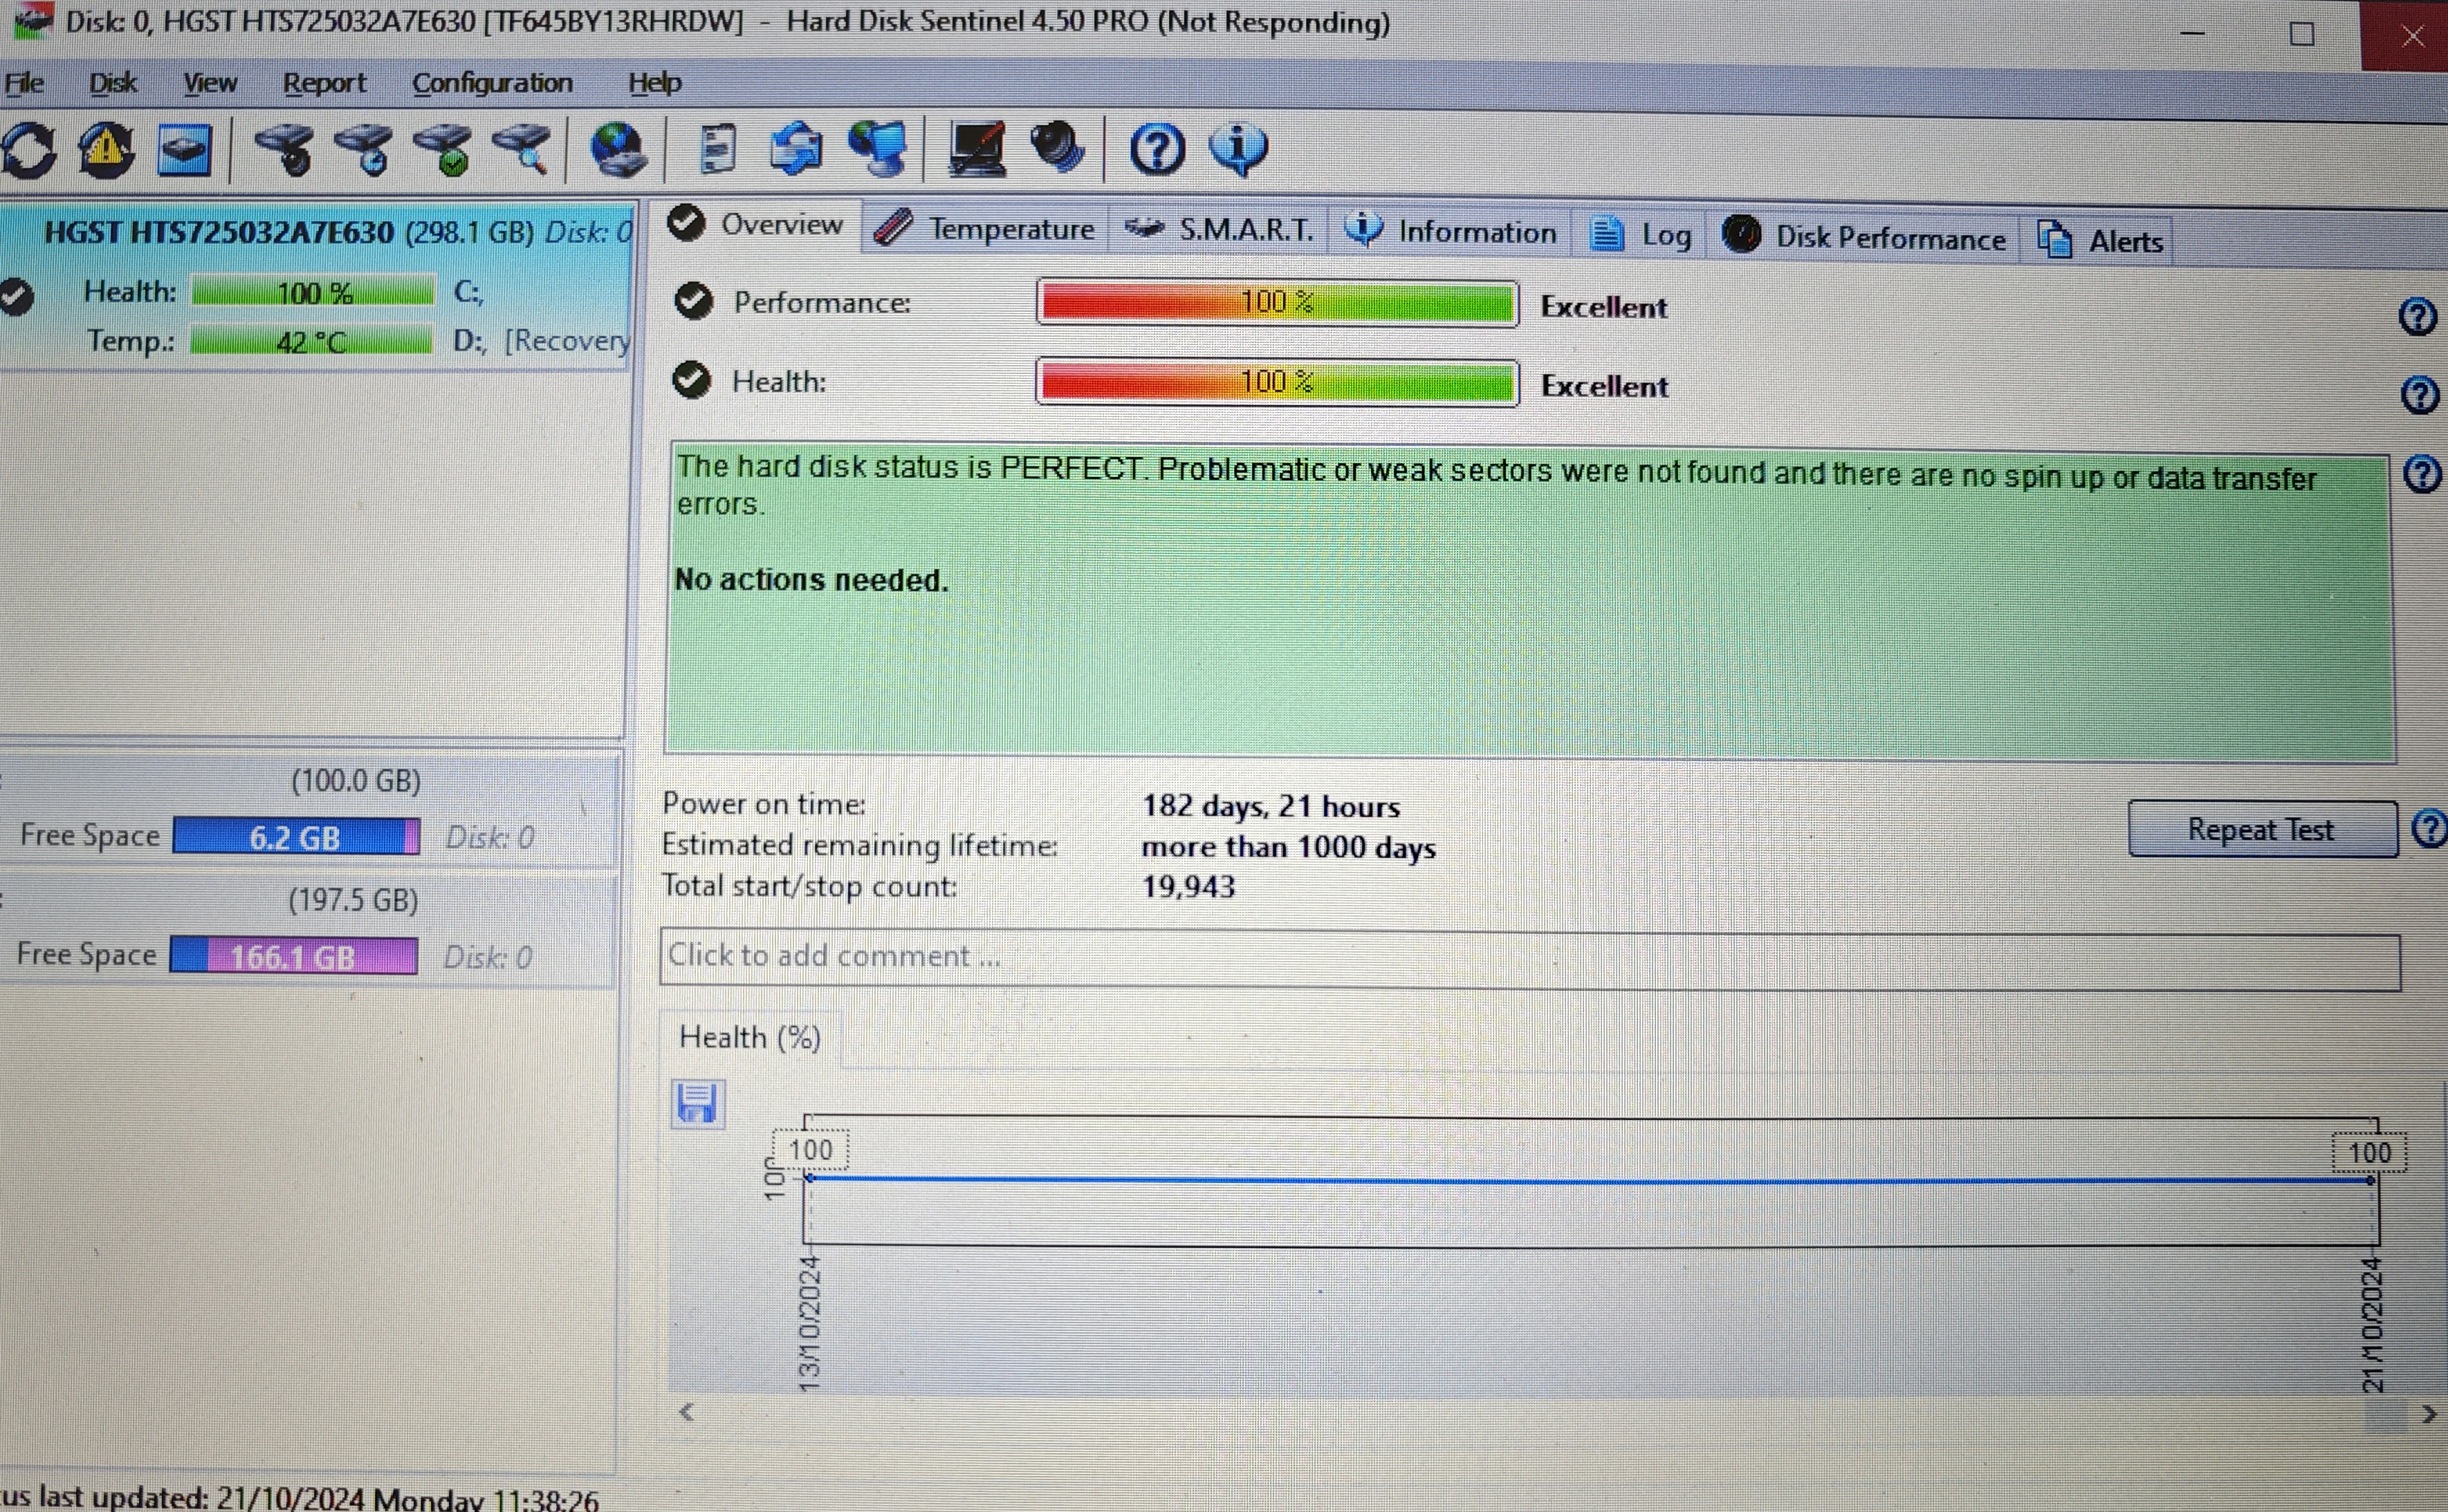Click the chart scroll right arrow
This screenshot has height=1512, width=2448.
(x=2429, y=1414)
